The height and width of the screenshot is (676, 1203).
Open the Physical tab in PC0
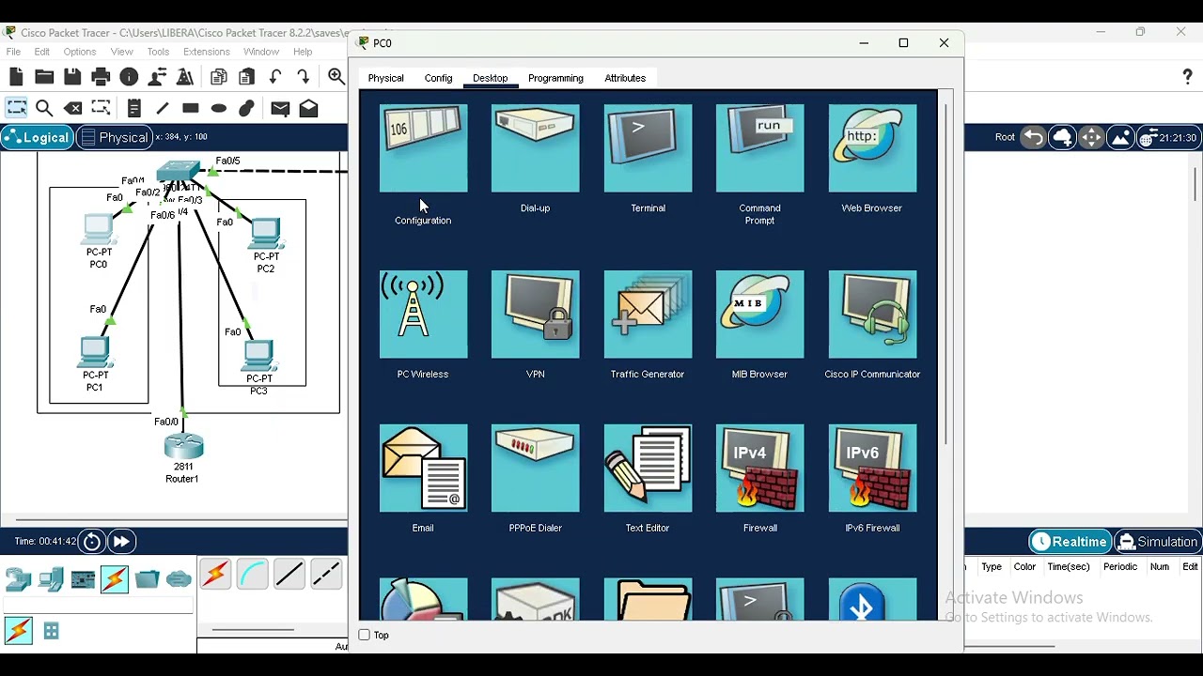click(386, 78)
